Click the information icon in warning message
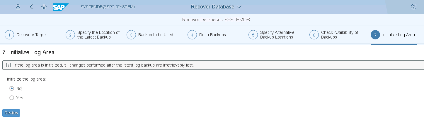This screenshot has height=136, width=424. point(8,65)
